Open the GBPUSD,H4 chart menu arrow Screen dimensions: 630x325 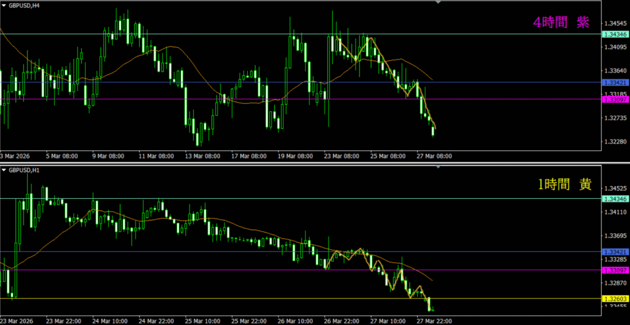(4, 4)
